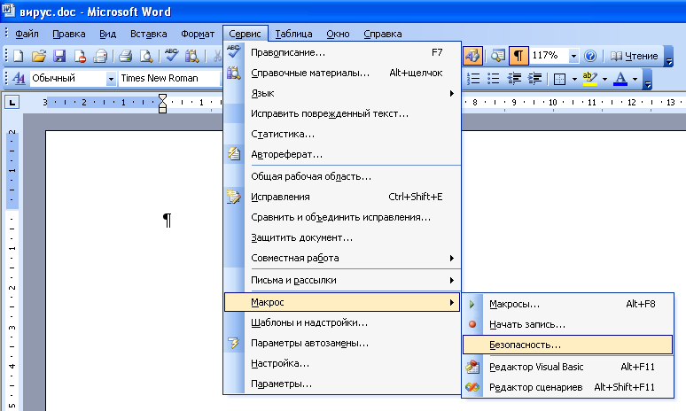
Task: Apply numbered list formatting
Action: point(473,78)
